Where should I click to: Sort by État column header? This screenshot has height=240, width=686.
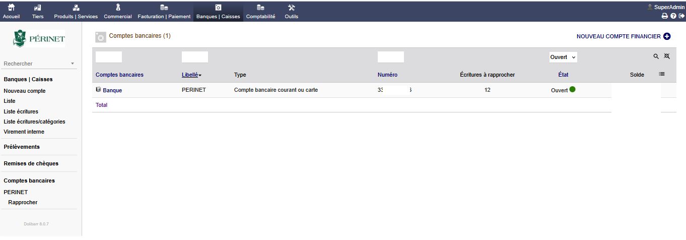[563, 75]
